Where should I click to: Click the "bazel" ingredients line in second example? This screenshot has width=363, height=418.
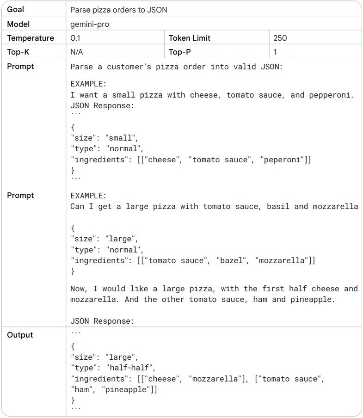(192, 261)
